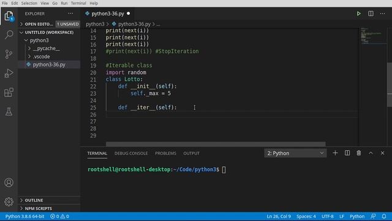Open Explorer views and more actions ellipsis
392x221 pixels.
pyautogui.click(x=70, y=14)
